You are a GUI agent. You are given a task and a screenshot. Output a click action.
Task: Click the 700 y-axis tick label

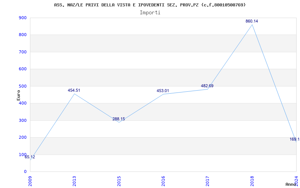(22, 52)
